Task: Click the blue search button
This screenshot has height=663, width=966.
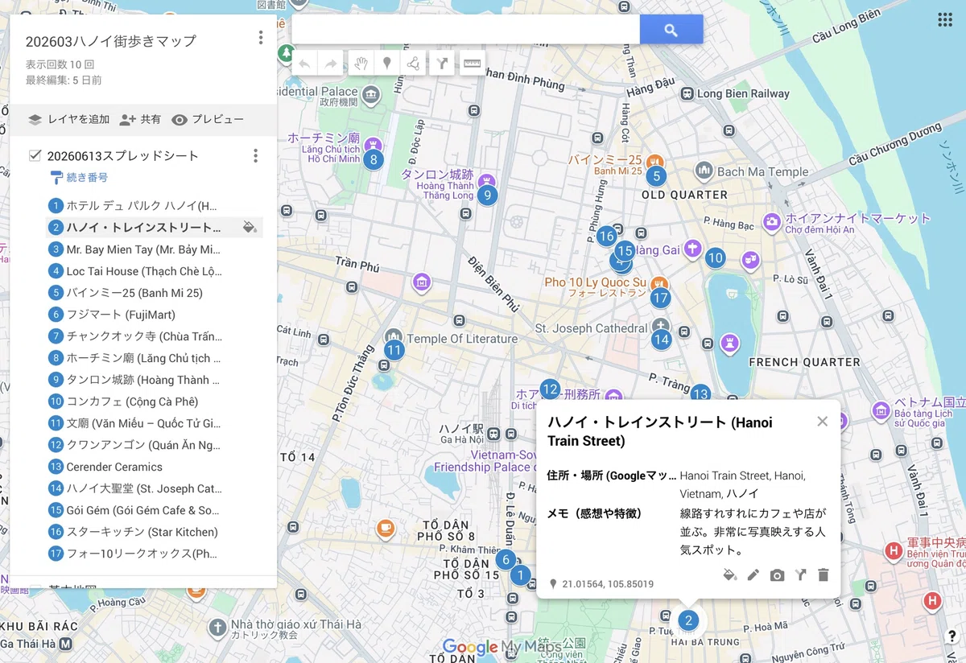Action: click(671, 31)
